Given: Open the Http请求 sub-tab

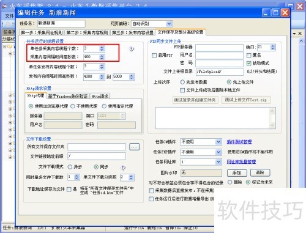Looking at the screenshot, I should tap(100, 96).
